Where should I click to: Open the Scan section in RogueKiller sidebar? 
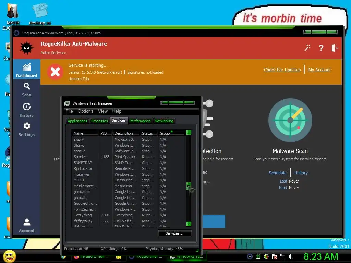click(x=27, y=89)
